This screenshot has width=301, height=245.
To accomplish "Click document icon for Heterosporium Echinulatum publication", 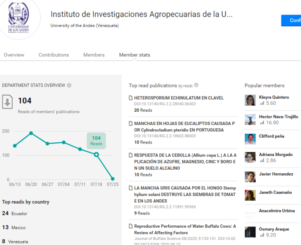I will click(131, 98).
